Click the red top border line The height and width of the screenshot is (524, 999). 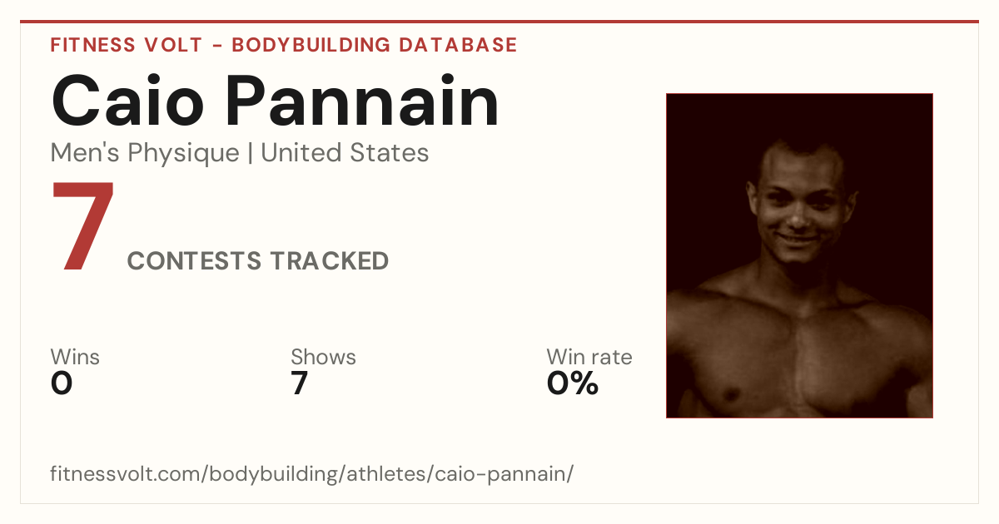499,22
